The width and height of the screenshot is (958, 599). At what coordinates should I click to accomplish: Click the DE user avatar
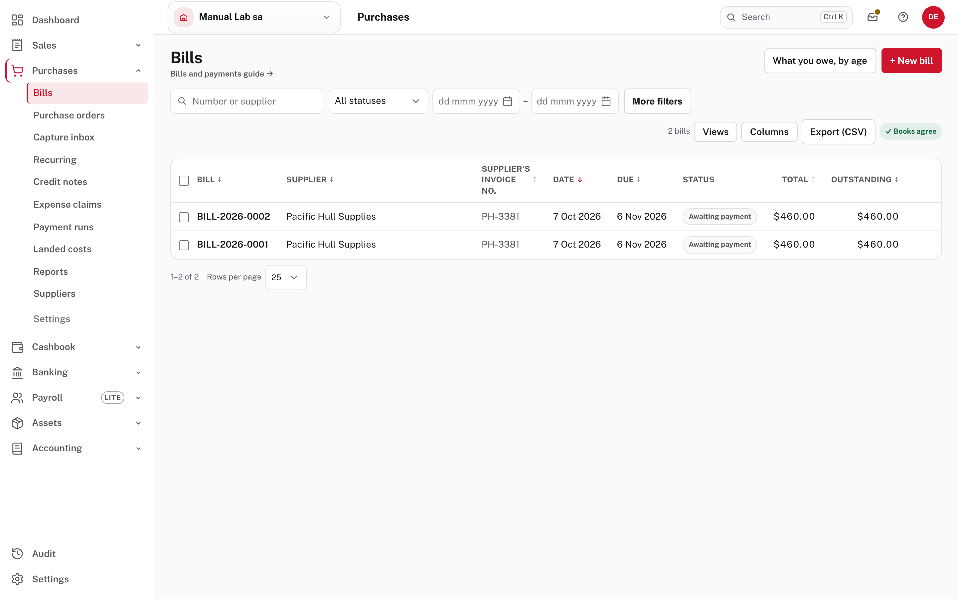pos(933,17)
